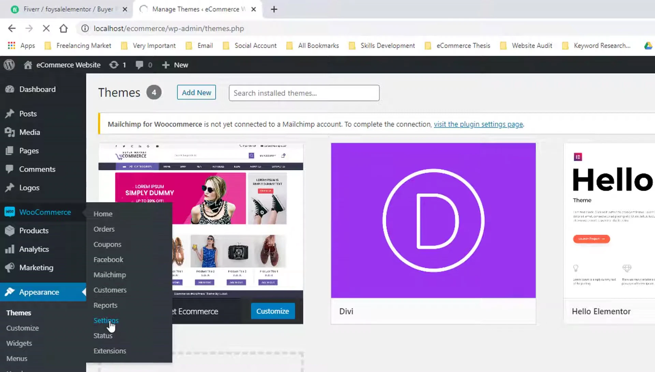Viewport: 655px width, 372px height.
Task: Open Analytics via the bar chart icon
Action: point(10,249)
